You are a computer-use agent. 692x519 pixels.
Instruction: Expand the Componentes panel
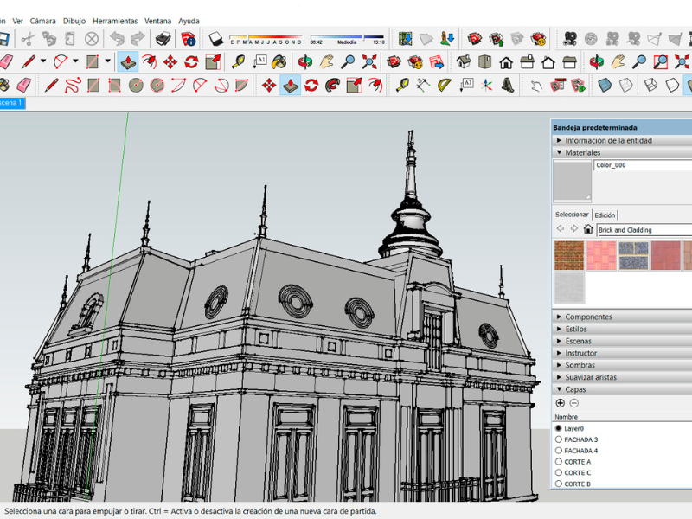click(x=588, y=317)
